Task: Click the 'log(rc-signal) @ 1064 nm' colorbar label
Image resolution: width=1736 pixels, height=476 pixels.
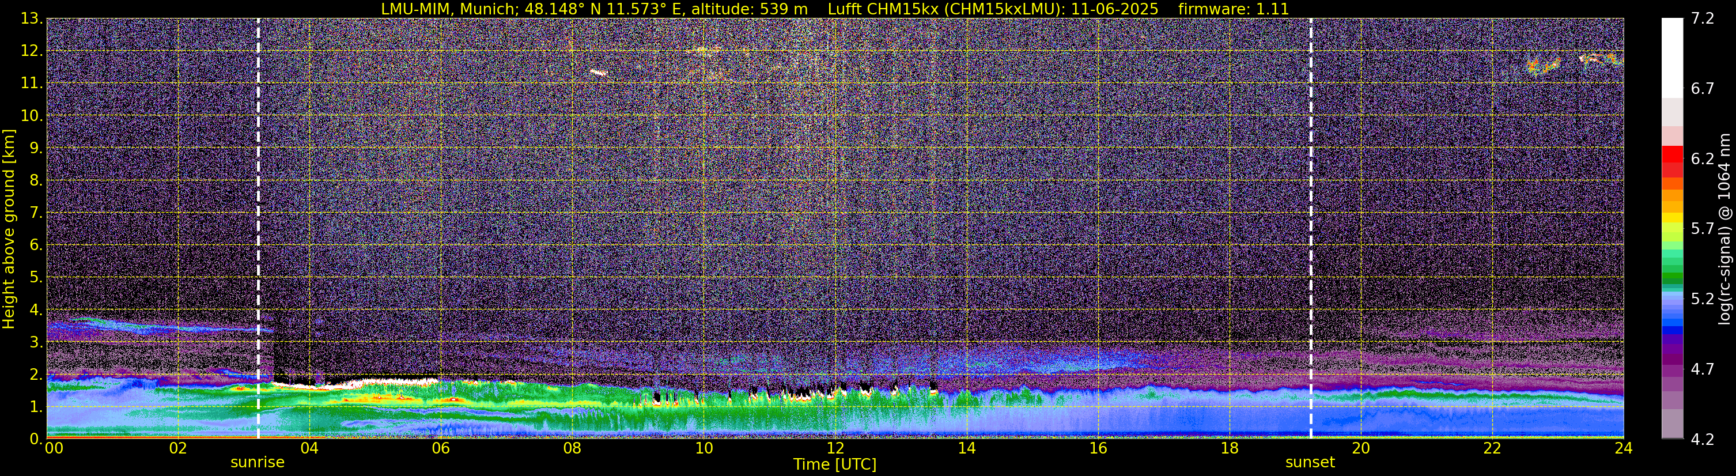Action: (x=1724, y=229)
